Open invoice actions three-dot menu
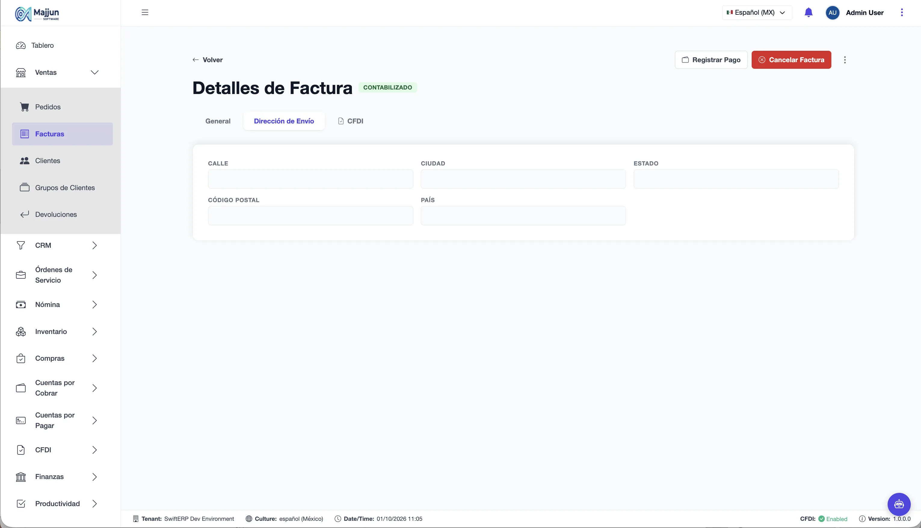Image resolution: width=921 pixels, height=528 pixels. point(845,60)
